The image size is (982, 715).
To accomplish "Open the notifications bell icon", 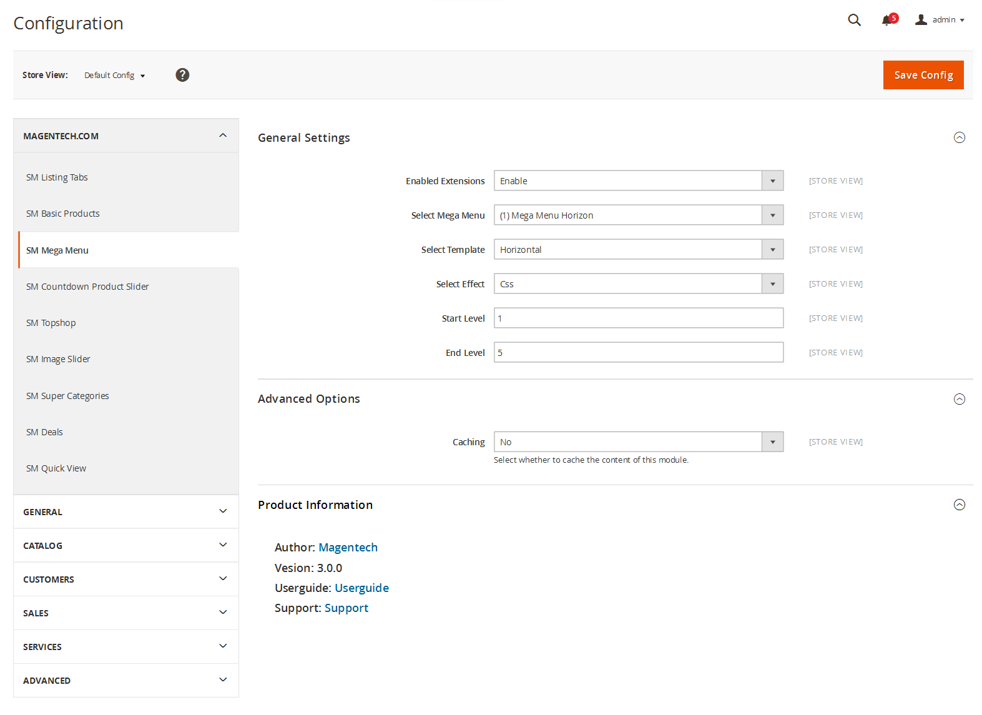I will click(888, 20).
